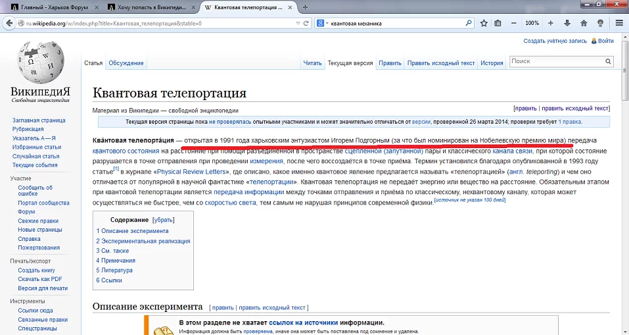Zoom in with plus button

coord(550,23)
